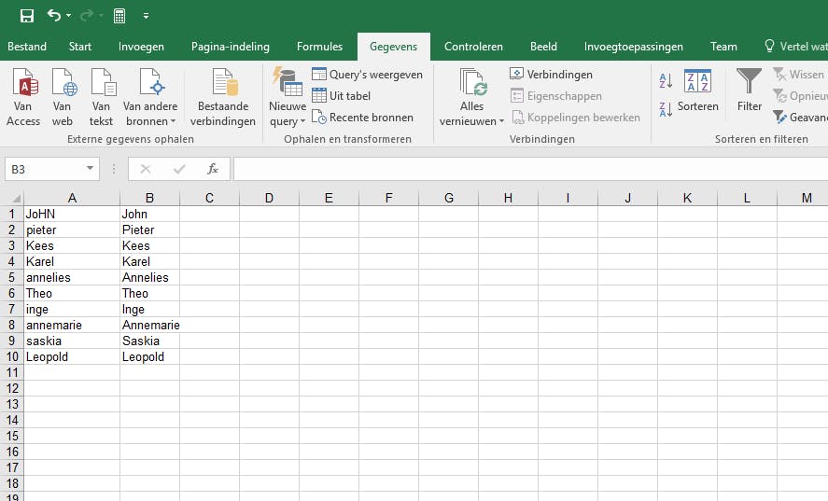Click the Van tekst import icon
This screenshot has width=828, height=501.
point(102,98)
